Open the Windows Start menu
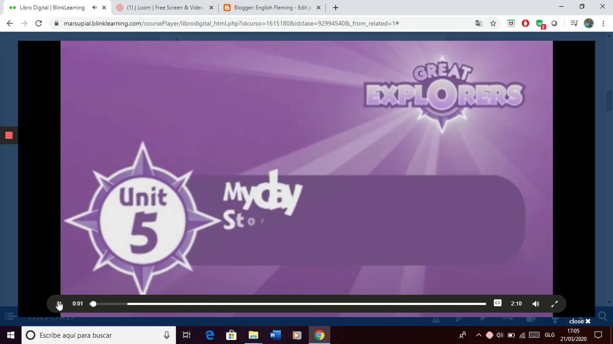The height and width of the screenshot is (344, 613). [x=10, y=335]
